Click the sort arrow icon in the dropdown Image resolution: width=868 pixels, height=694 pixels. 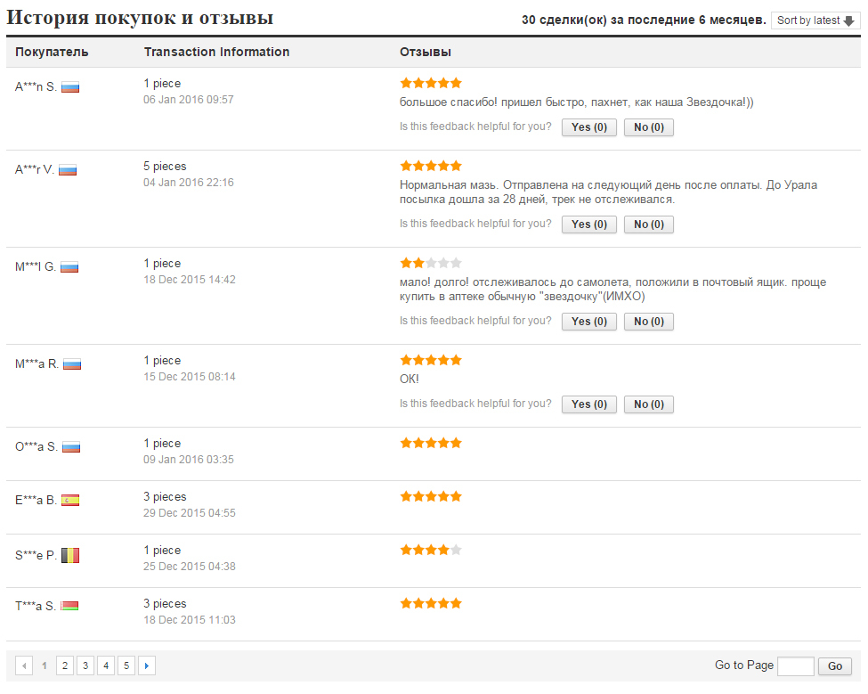848,21
